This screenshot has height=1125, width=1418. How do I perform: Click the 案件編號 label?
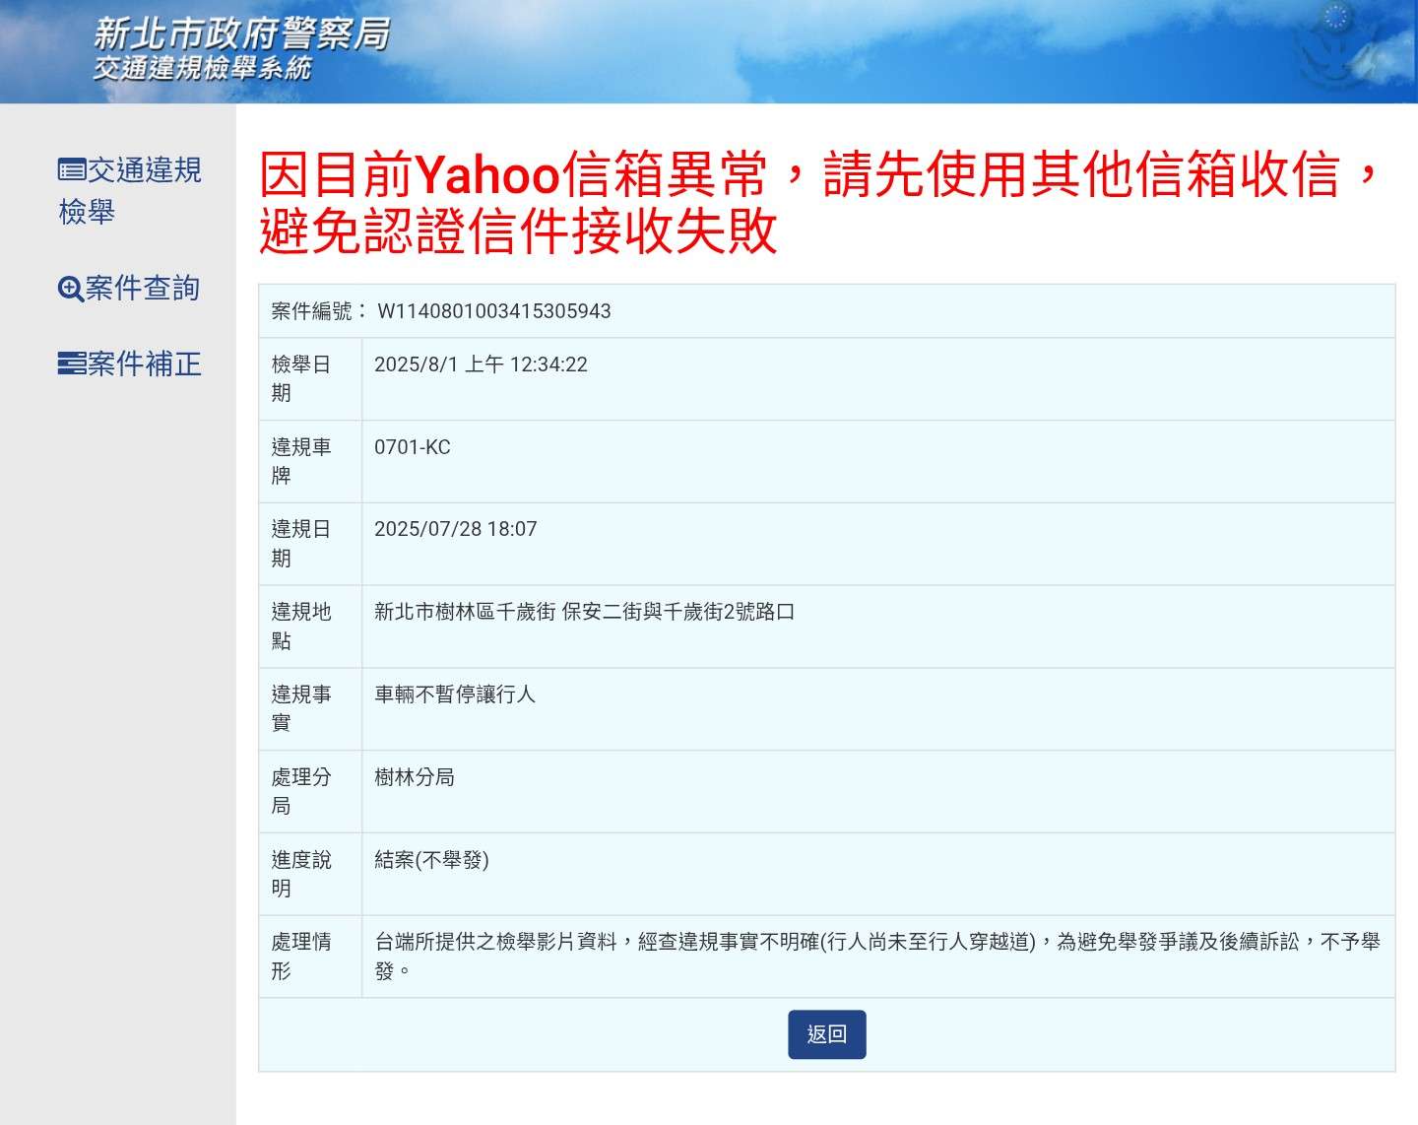pos(319,311)
